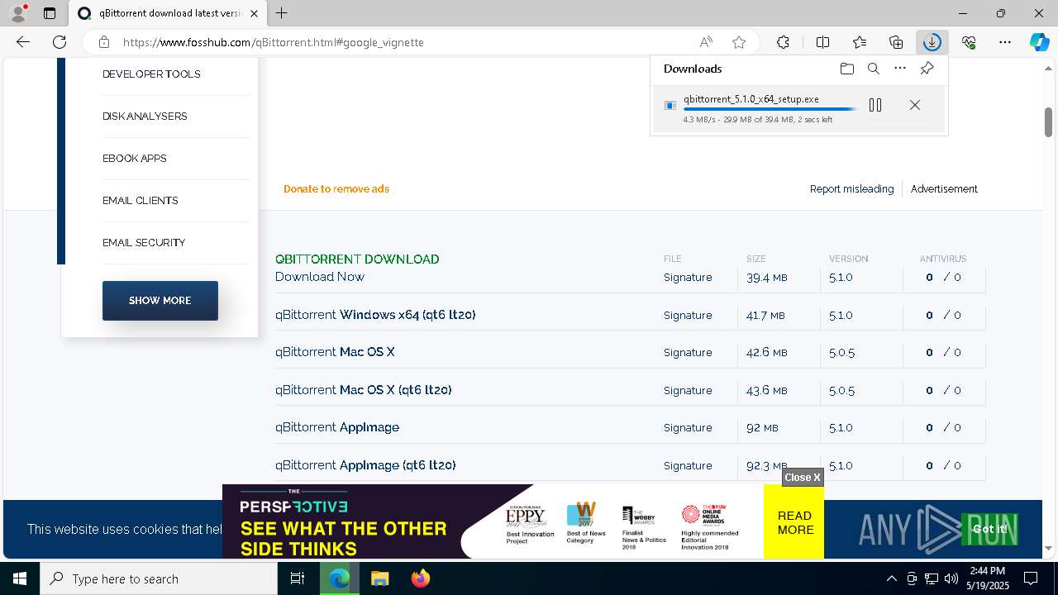Open Email Security category
Image resolution: width=1058 pixels, height=595 pixels.
(144, 243)
